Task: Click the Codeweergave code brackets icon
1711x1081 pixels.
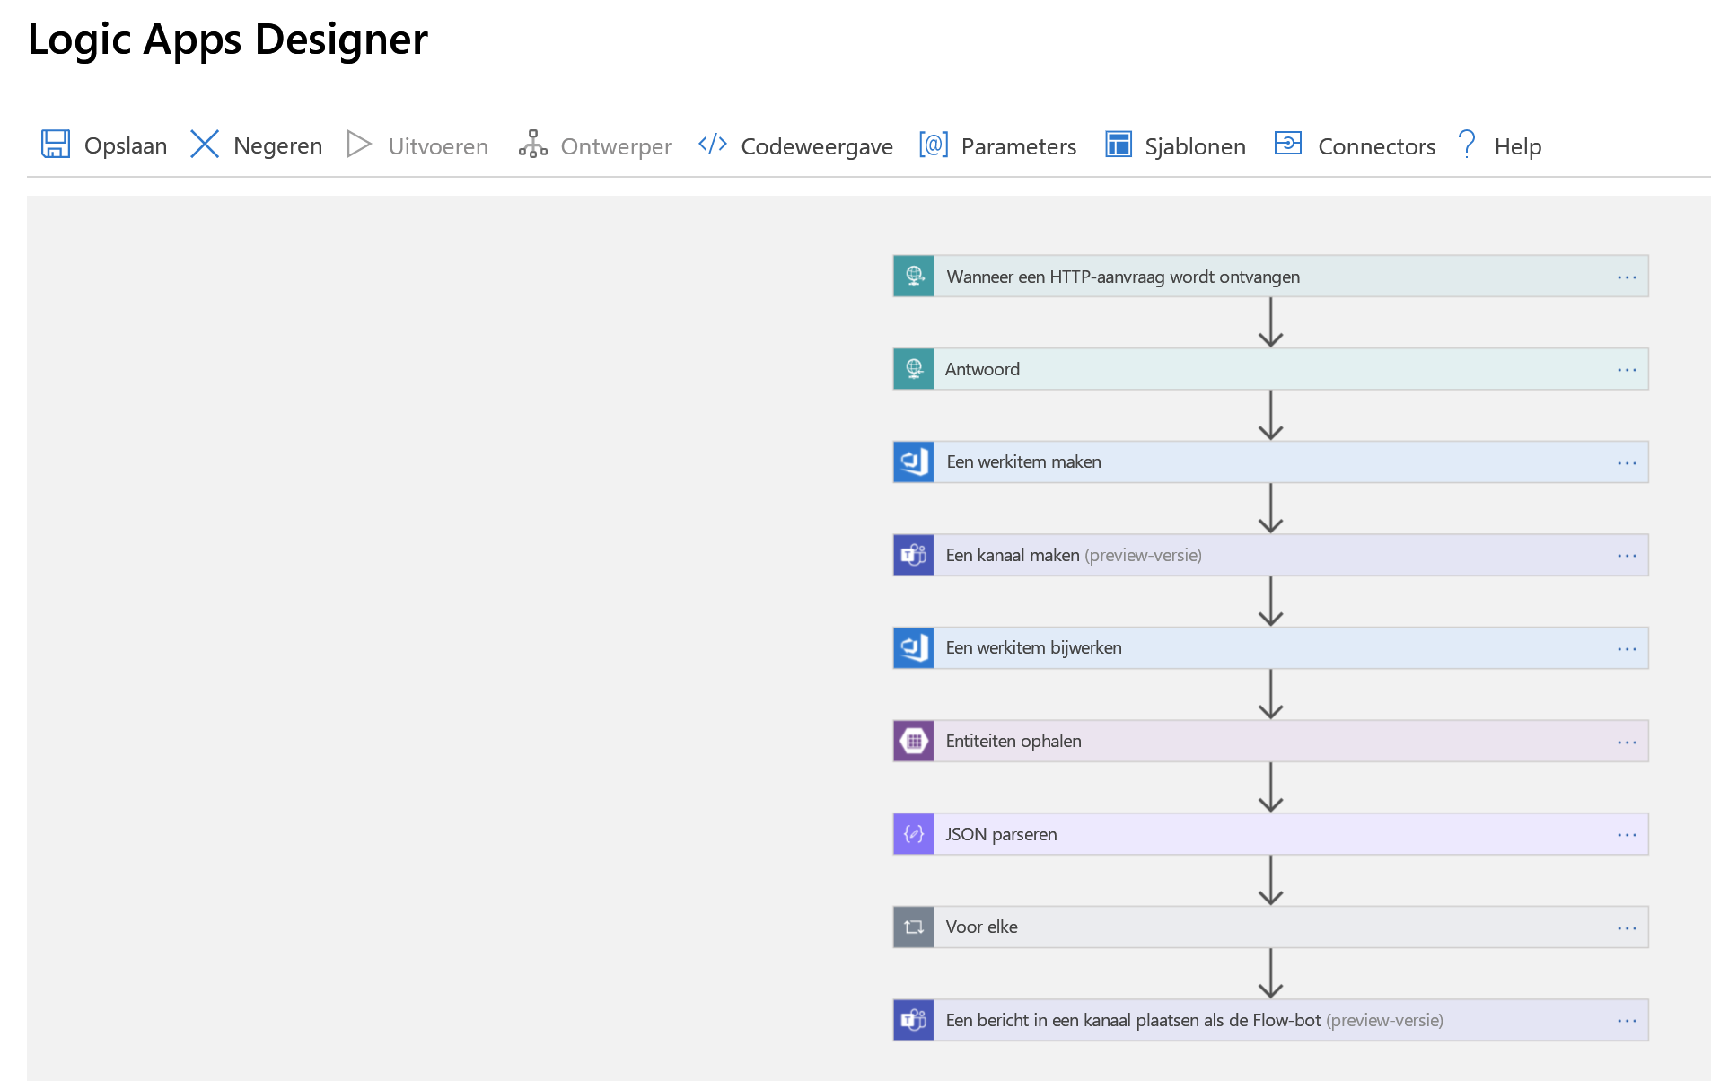Action: (713, 145)
